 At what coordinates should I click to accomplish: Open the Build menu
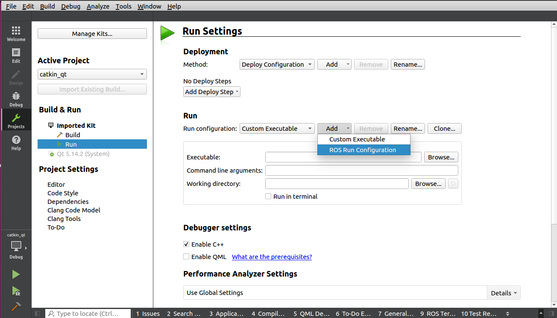pyautogui.click(x=47, y=6)
